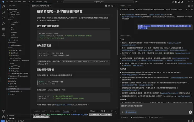Expand the templates folder

15,38
